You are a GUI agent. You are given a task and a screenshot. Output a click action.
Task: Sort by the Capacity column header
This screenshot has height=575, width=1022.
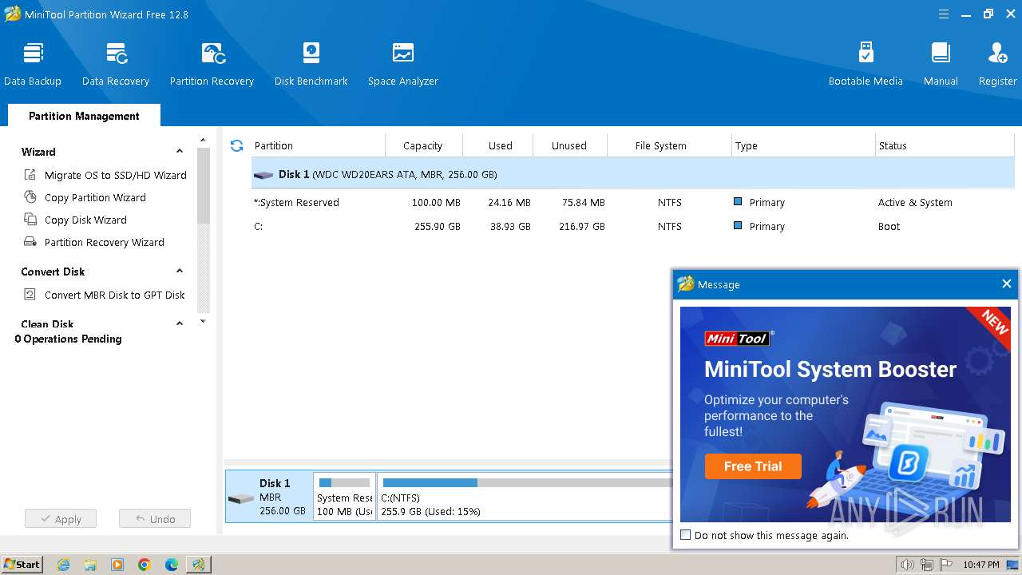[424, 145]
